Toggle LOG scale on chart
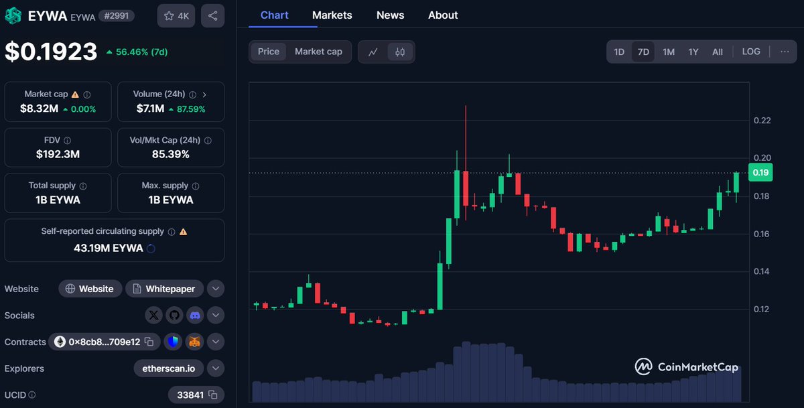The height and width of the screenshot is (408, 804). pos(751,52)
